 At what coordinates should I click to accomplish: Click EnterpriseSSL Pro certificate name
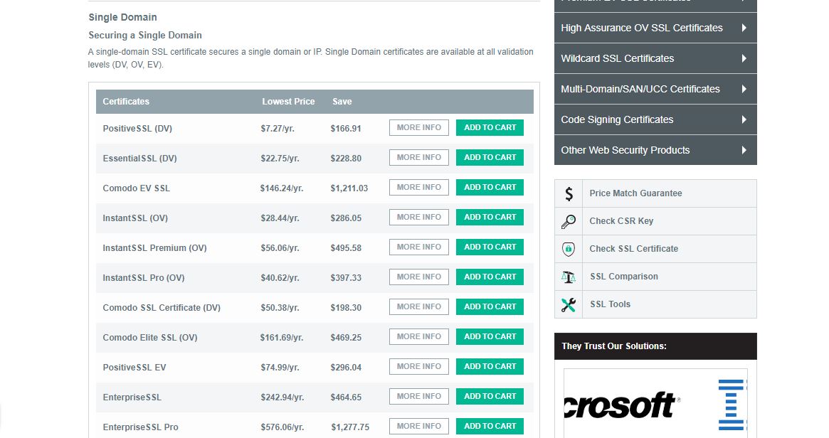(141, 427)
